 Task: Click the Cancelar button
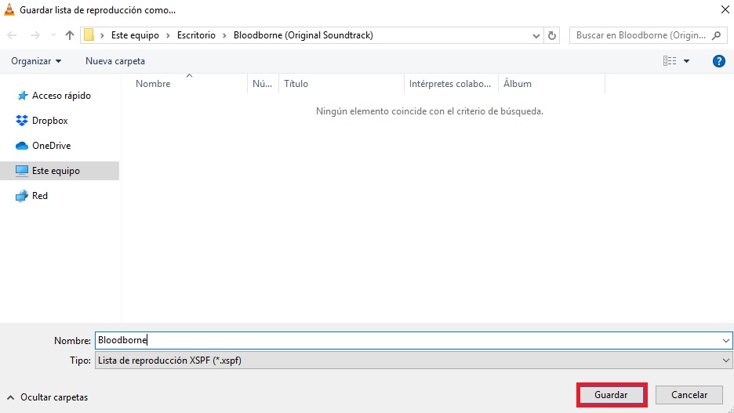(689, 395)
